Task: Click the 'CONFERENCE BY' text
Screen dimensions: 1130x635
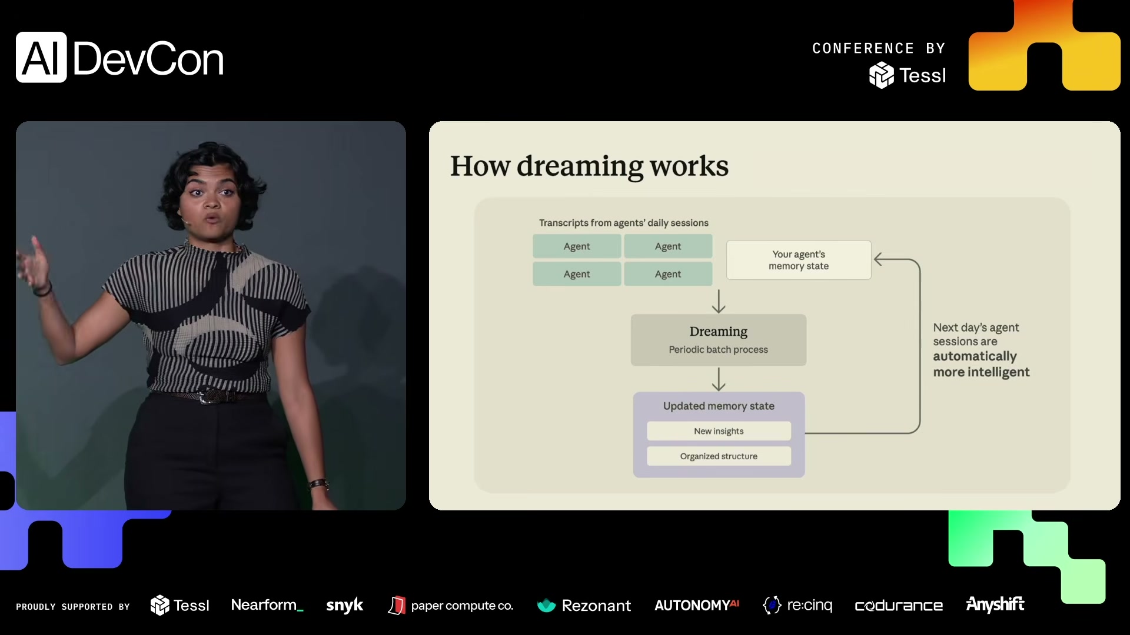Action: (879, 48)
